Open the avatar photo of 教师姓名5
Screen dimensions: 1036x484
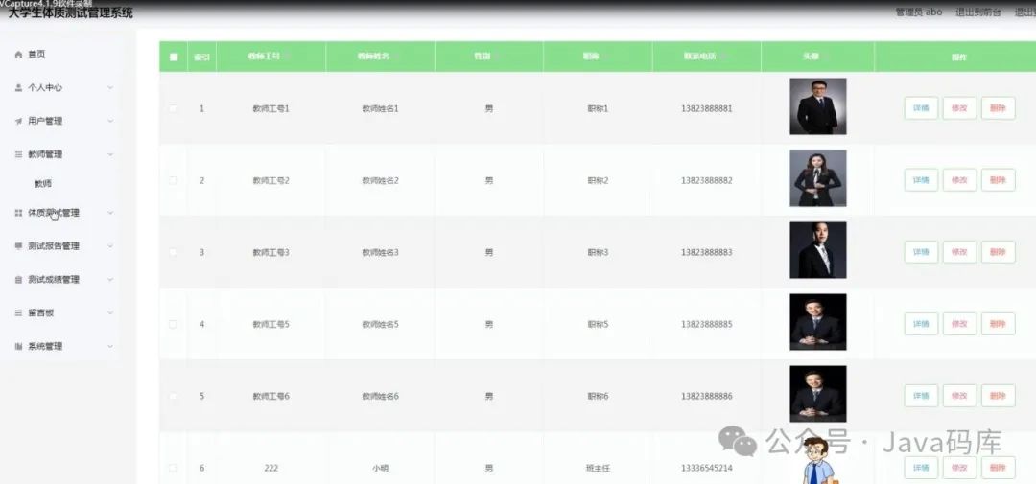[818, 322]
